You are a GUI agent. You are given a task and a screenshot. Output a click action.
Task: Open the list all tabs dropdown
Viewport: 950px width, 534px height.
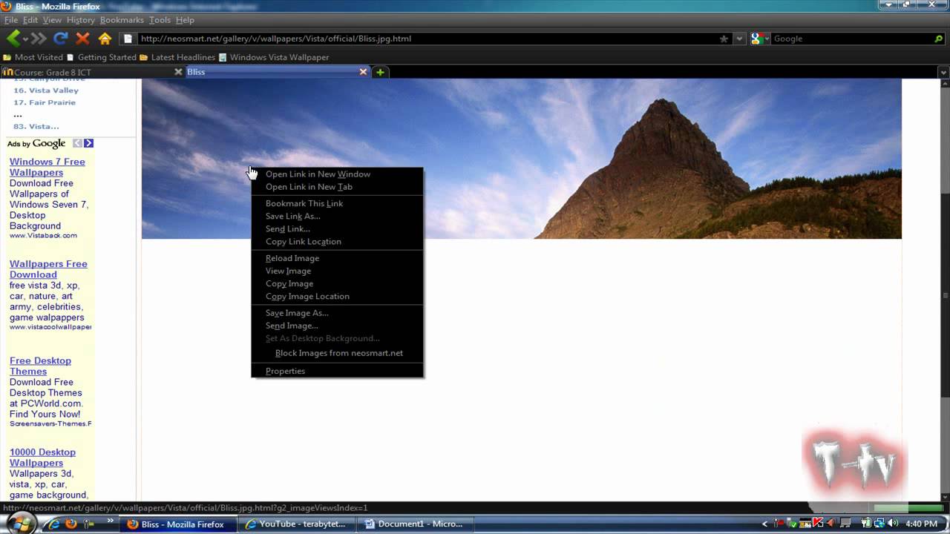(943, 72)
